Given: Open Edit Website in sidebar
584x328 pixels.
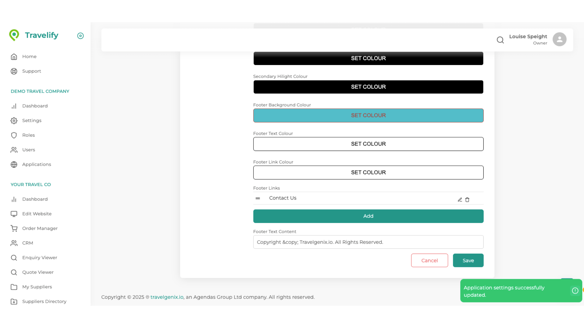Looking at the screenshot, I should (36, 214).
